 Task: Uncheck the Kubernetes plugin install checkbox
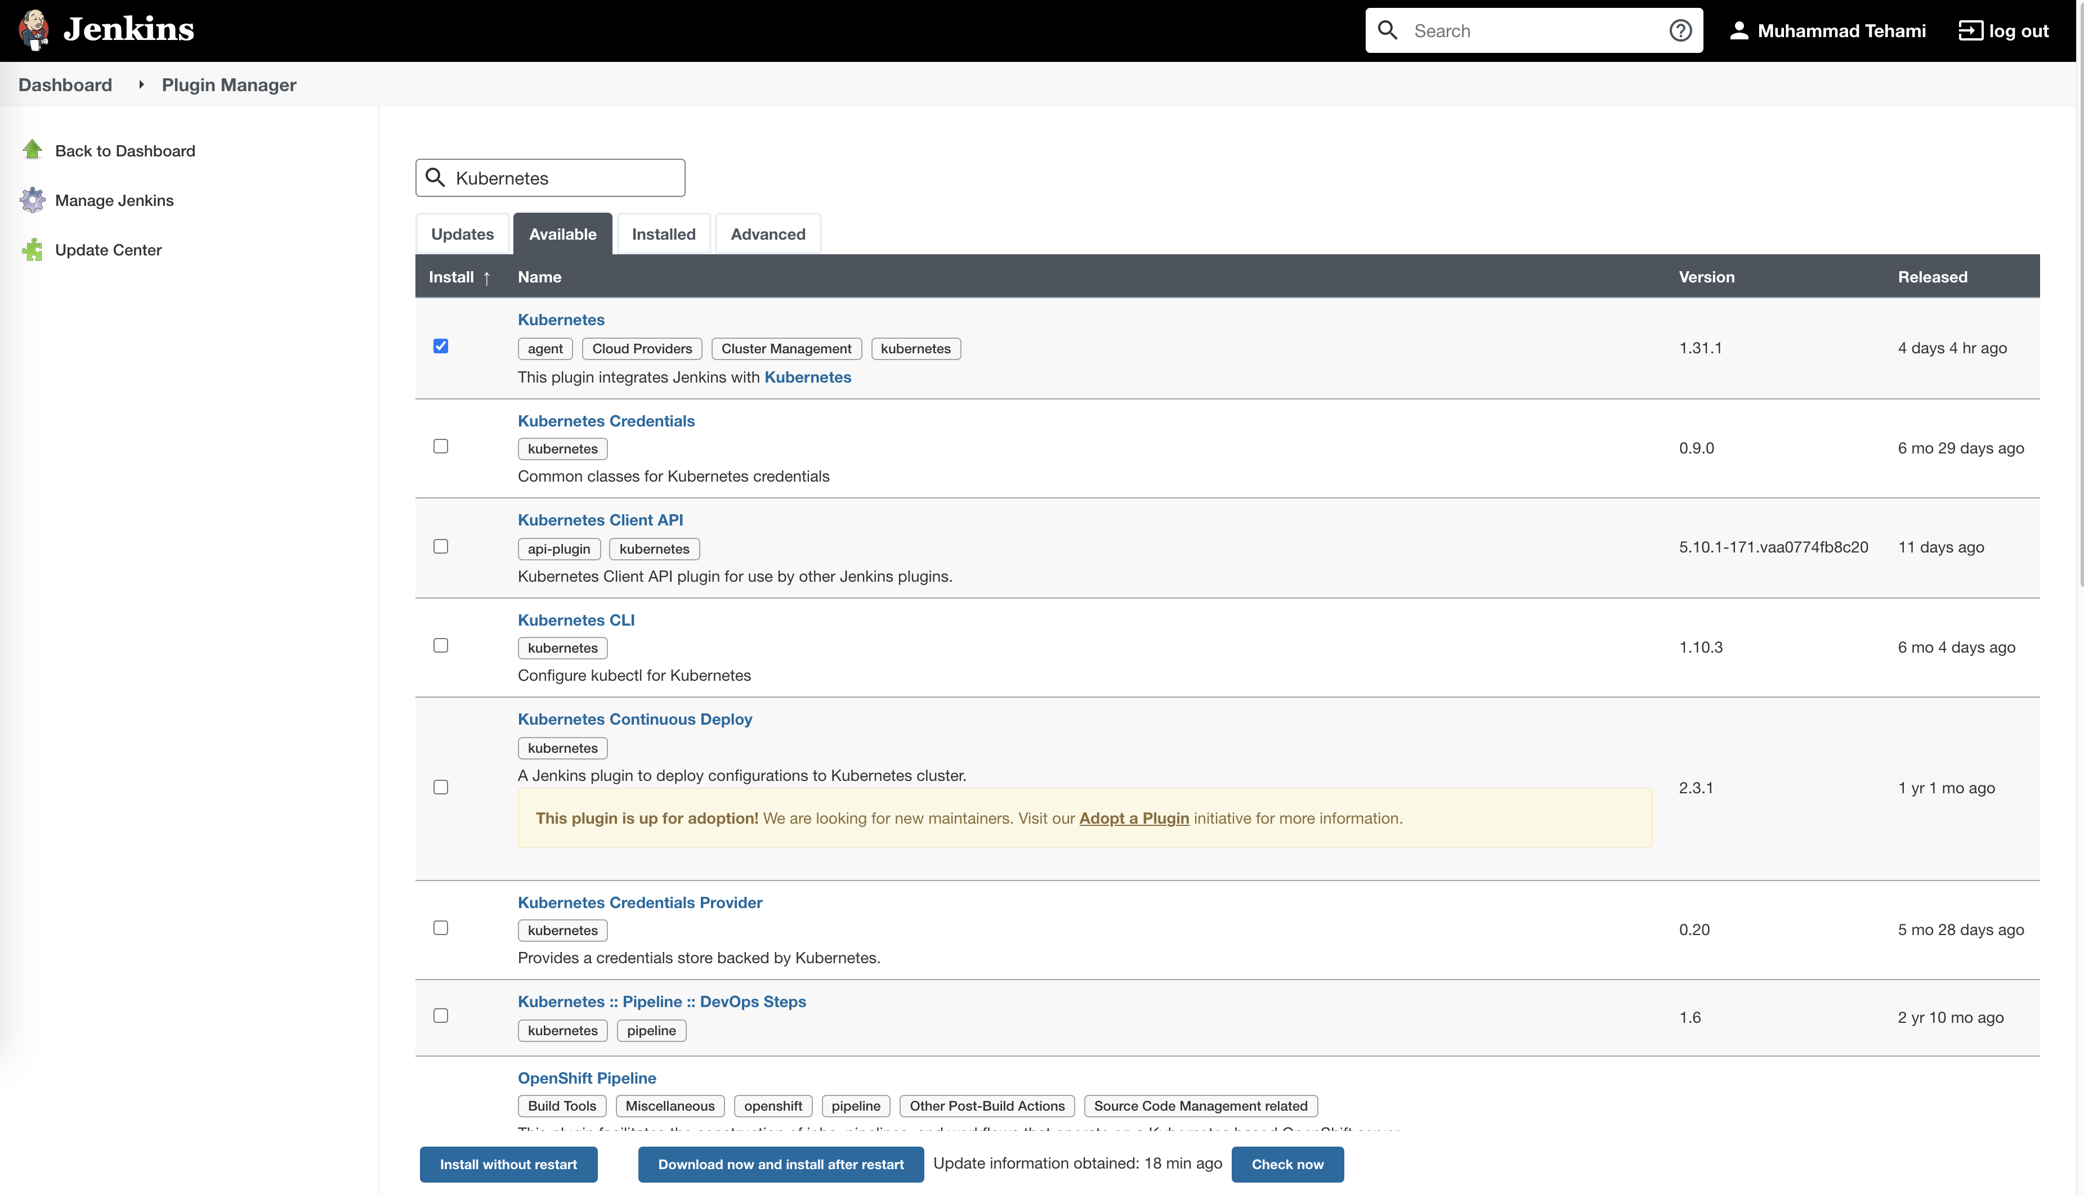(x=441, y=347)
